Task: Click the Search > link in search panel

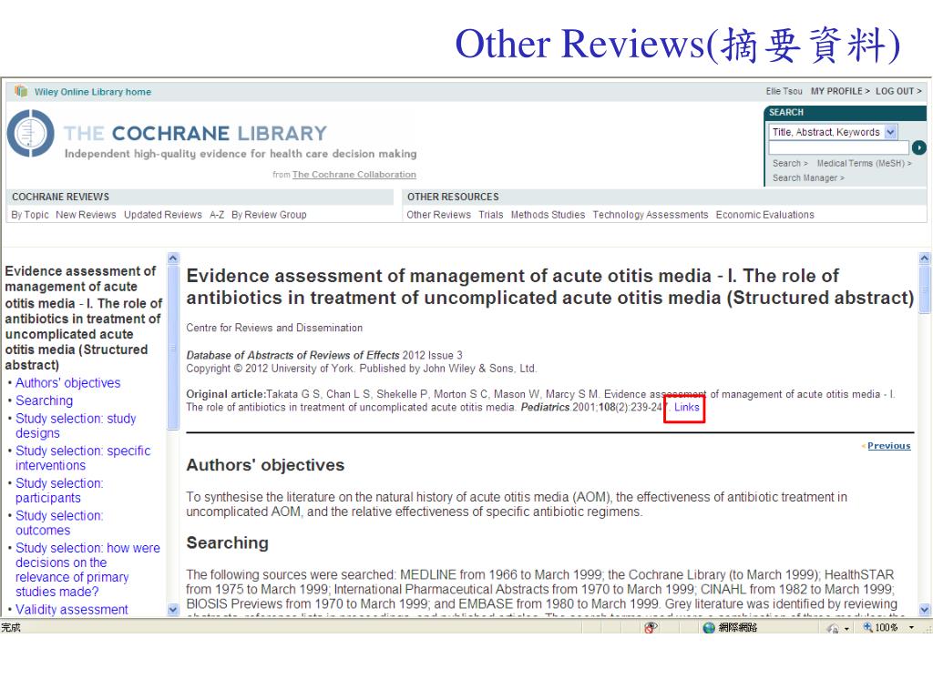Action: 790,163
